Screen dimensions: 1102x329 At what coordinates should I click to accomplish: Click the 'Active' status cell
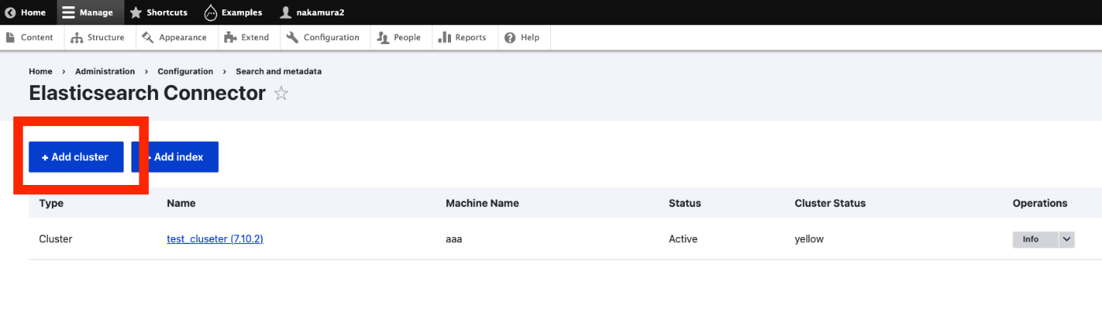683,239
